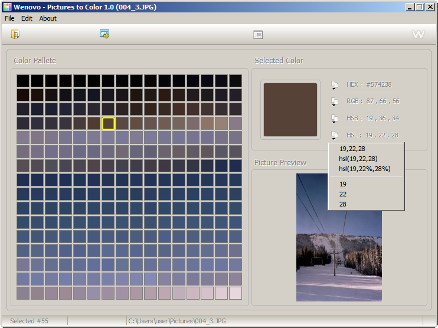
Task: Minimize the Wenovo window
Action: (410, 7)
